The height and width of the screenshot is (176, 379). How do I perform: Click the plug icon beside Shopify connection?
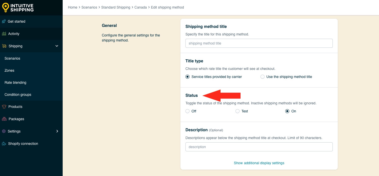point(4,144)
